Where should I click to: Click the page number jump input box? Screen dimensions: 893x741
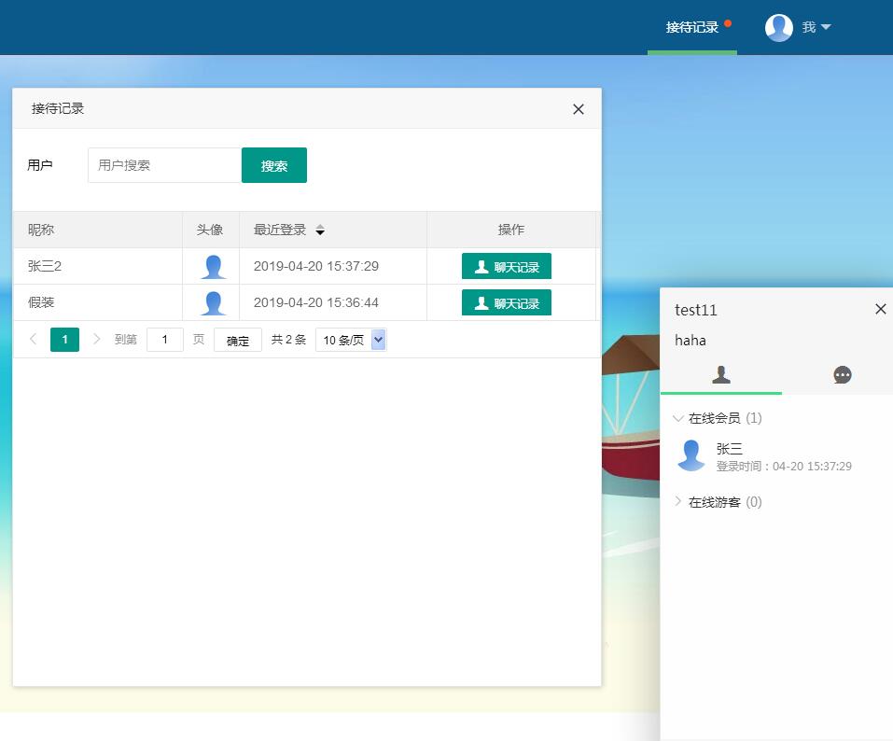click(165, 340)
